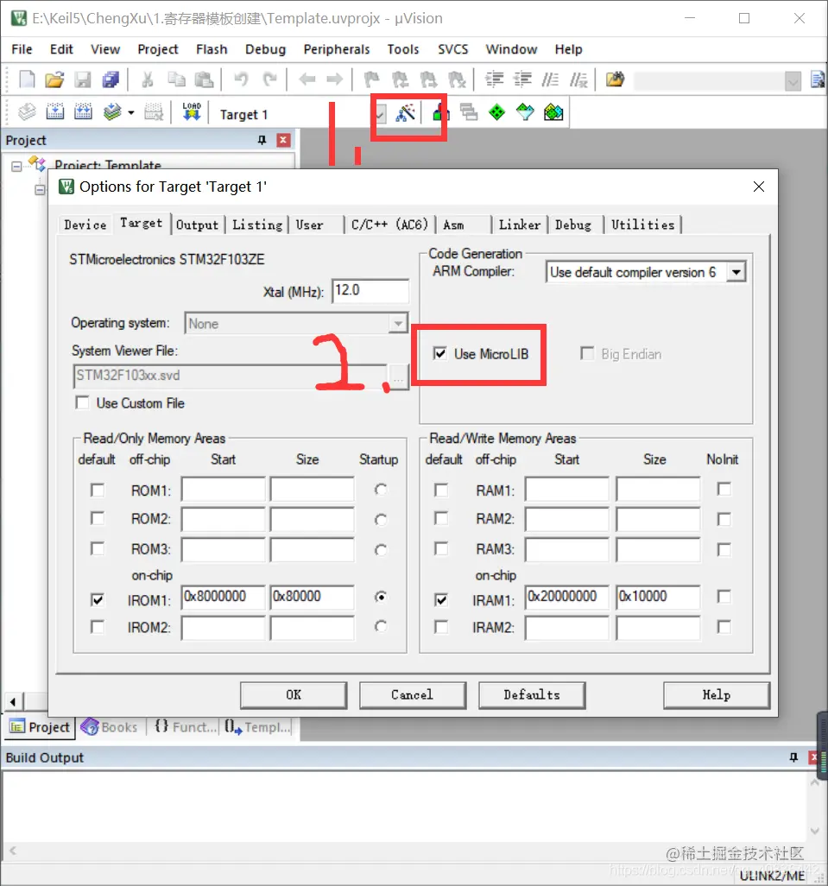
Task: Uncheck Use MicroLIB option
Action: click(x=440, y=354)
